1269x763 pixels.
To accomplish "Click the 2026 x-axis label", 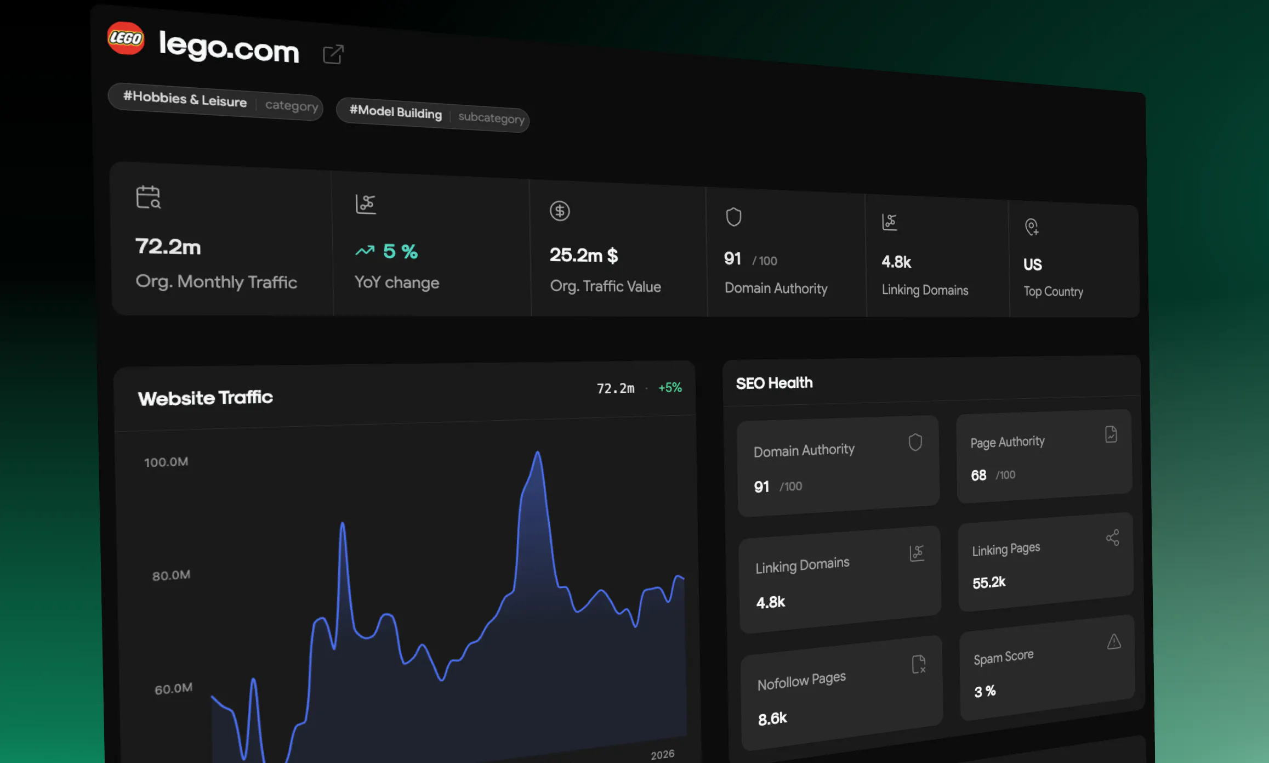I will pos(662,755).
